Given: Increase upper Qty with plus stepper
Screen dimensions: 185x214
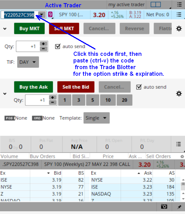Looking at the screenshot, I should 44,44.
